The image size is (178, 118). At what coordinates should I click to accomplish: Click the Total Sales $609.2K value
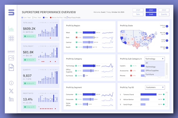29,29
